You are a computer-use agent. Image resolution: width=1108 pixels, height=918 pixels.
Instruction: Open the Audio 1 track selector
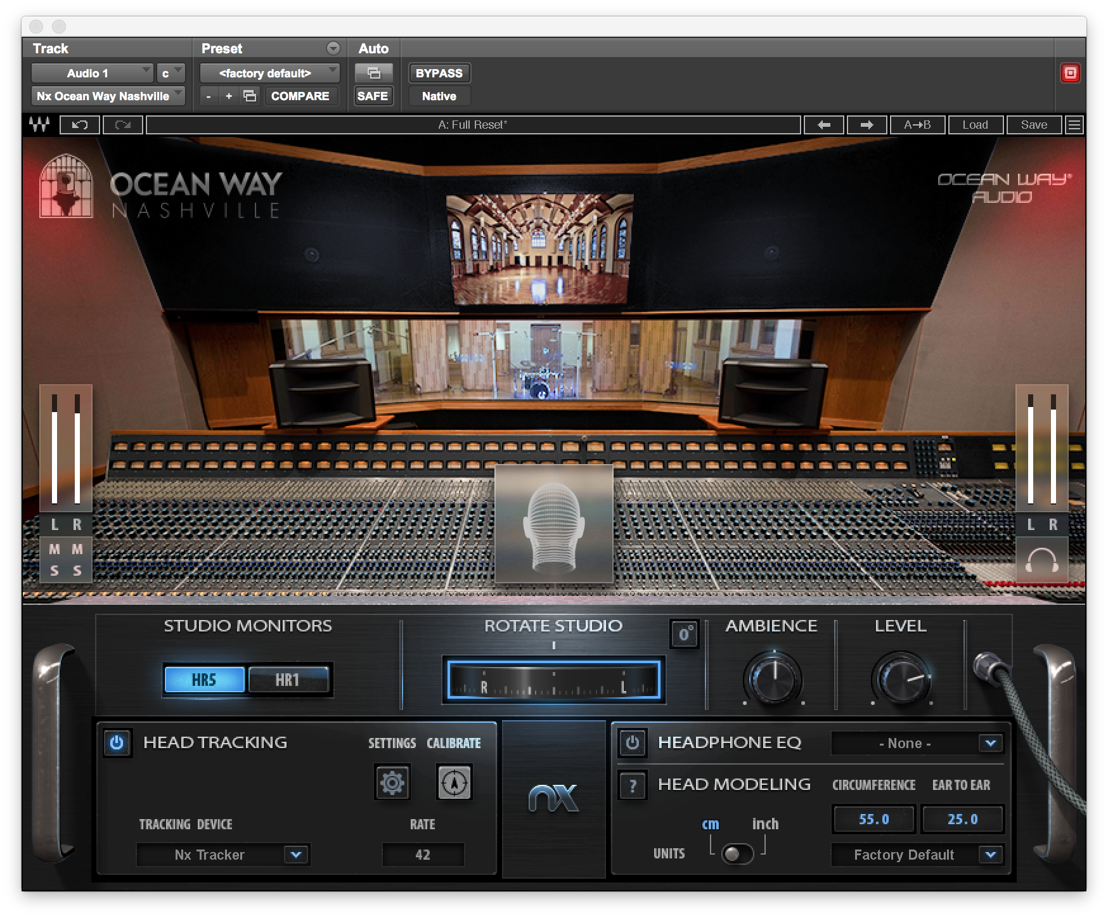[93, 73]
